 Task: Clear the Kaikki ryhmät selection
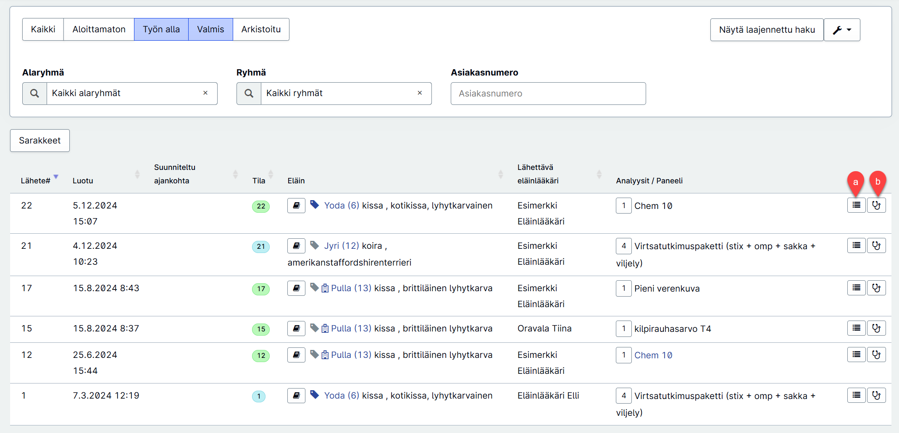point(420,93)
